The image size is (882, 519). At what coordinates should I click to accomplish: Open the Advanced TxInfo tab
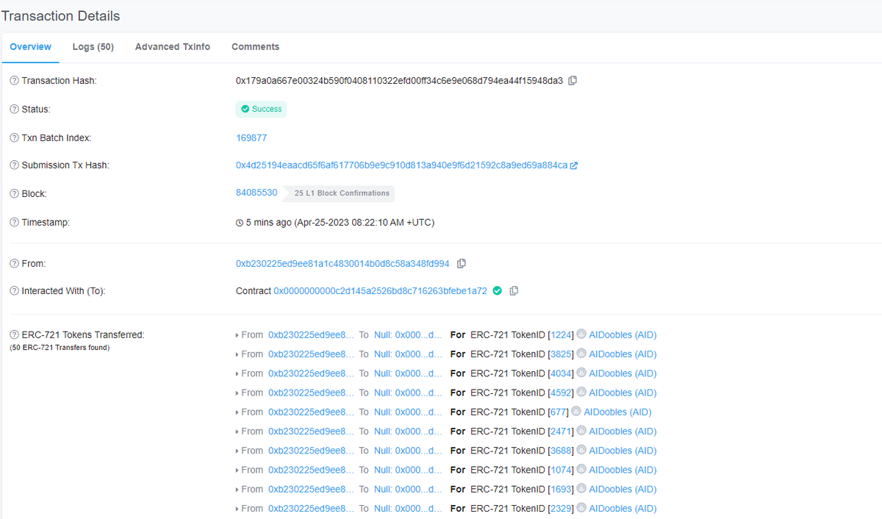[x=172, y=46]
